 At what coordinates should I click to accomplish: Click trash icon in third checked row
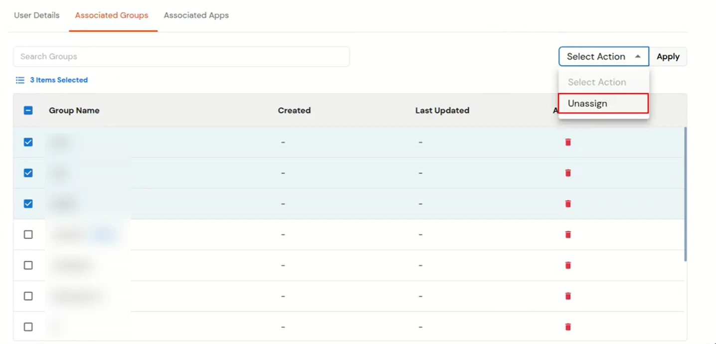(x=568, y=204)
